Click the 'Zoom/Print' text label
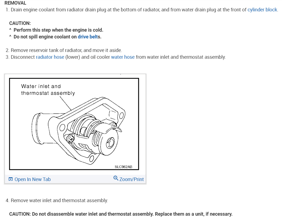This screenshot has height=220, width=282. pyautogui.click(x=132, y=179)
